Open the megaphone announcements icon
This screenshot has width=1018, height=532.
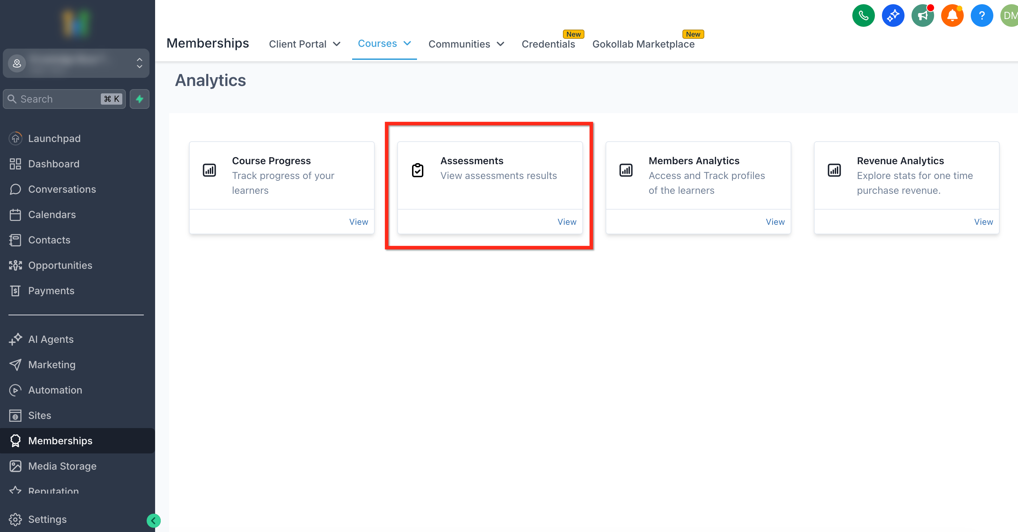coord(922,16)
